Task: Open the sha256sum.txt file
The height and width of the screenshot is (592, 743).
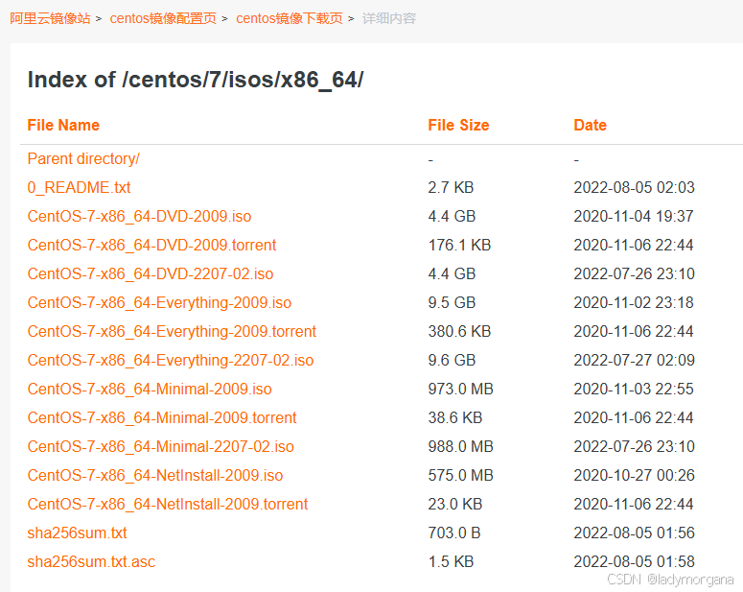Action: click(78, 533)
